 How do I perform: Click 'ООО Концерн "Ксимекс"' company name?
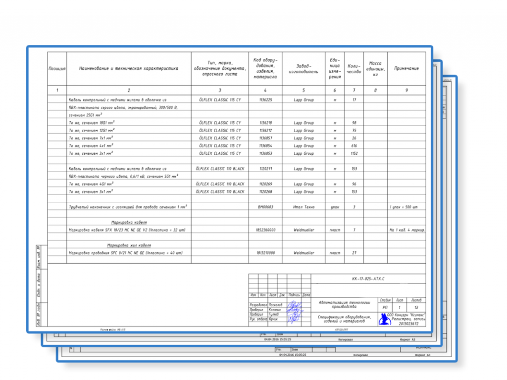[x=406, y=315]
